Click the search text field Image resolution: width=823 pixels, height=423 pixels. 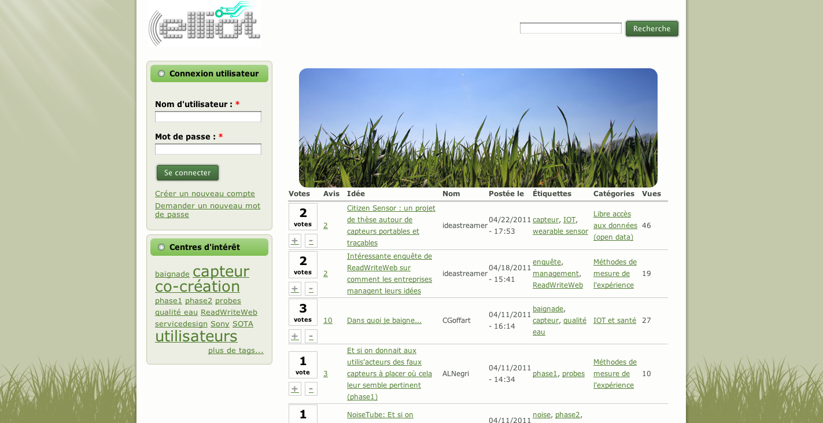[571, 28]
